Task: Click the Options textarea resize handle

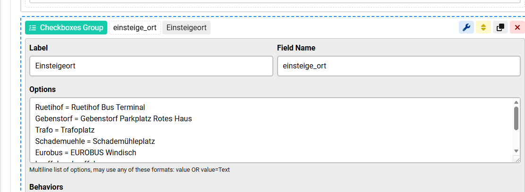Action: [517, 160]
